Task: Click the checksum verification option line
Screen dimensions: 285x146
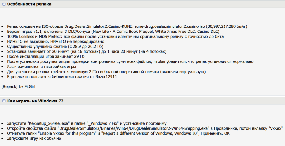Action: tap(130, 62)
